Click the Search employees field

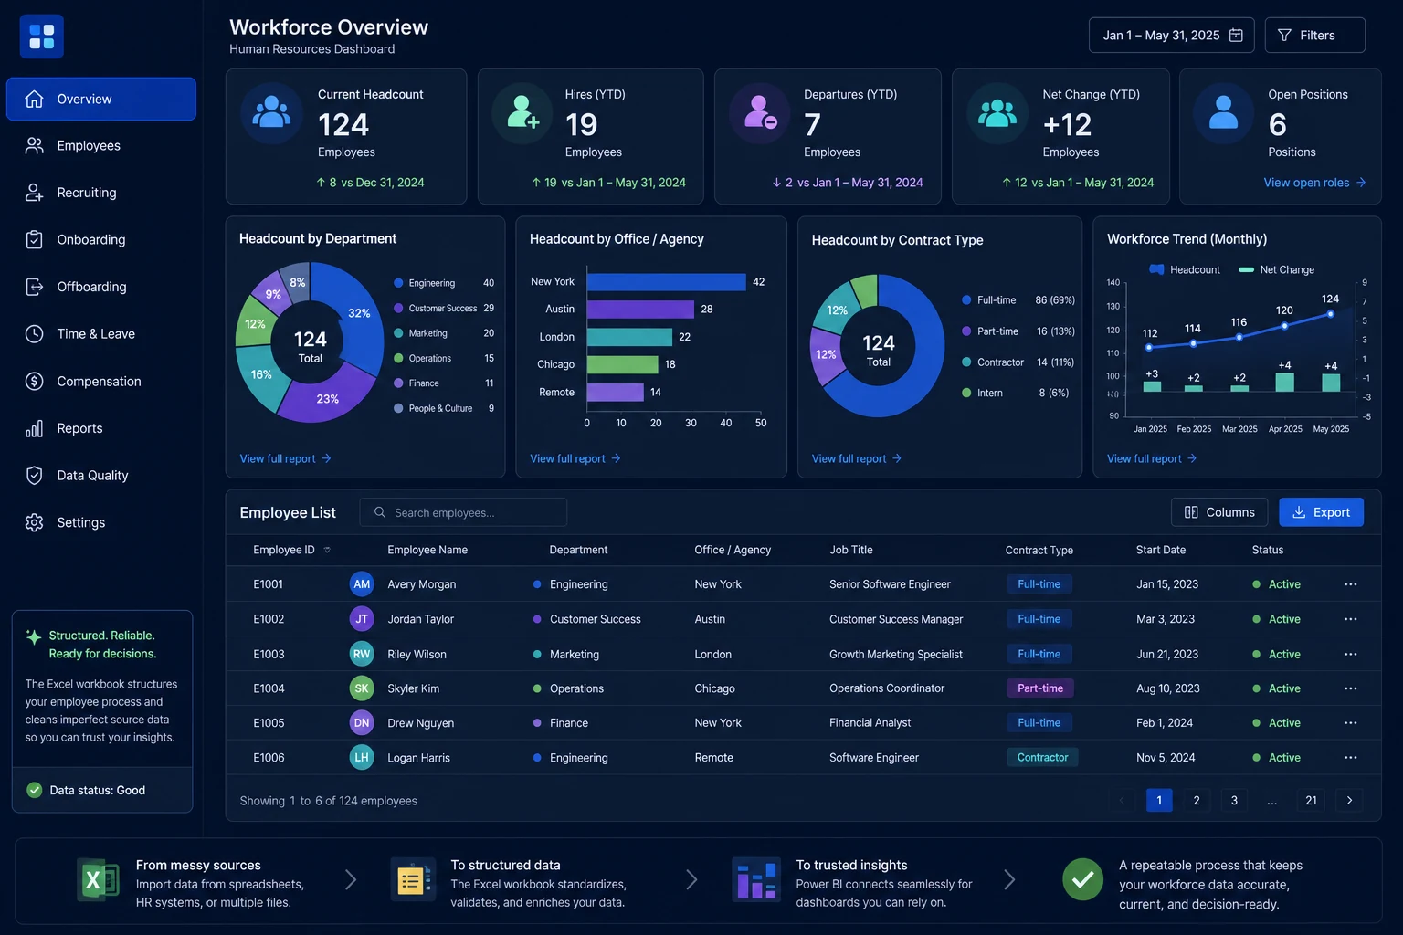463,512
